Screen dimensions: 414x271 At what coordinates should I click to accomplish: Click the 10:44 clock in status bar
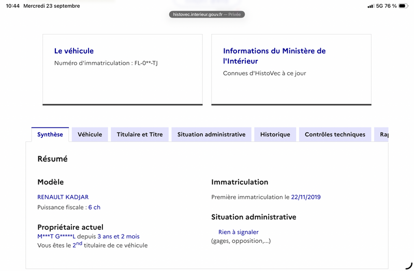pyautogui.click(x=12, y=6)
